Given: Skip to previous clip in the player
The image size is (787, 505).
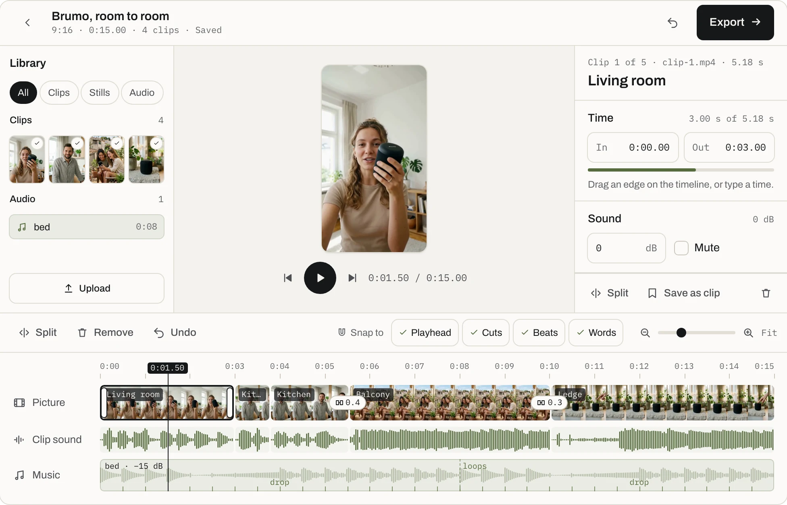Looking at the screenshot, I should click(288, 278).
